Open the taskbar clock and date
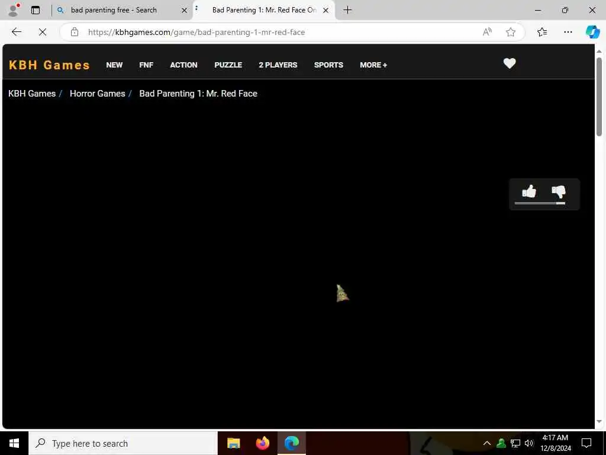 (x=555, y=443)
